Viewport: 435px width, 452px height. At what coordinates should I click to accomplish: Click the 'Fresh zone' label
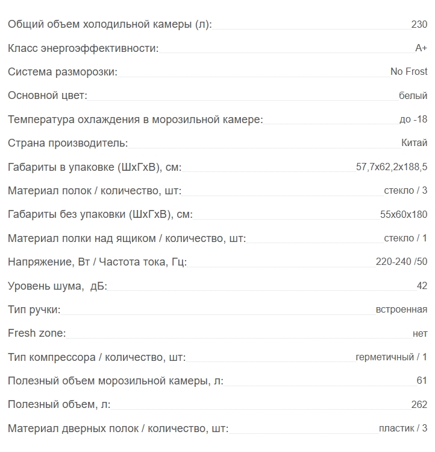pos(37,333)
